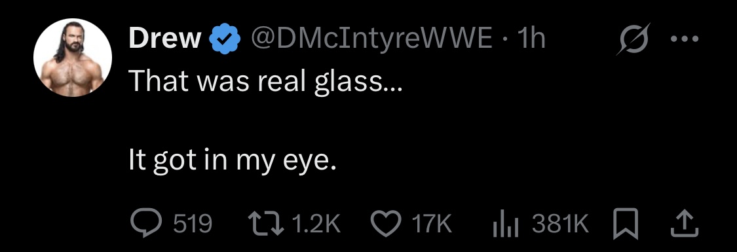The height and width of the screenshot is (252, 737).
Task: Open the @DMcIntyreWWE handle link
Action: [372, 39]
